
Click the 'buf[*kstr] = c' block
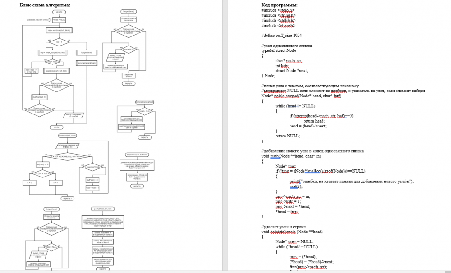[92, 180]
